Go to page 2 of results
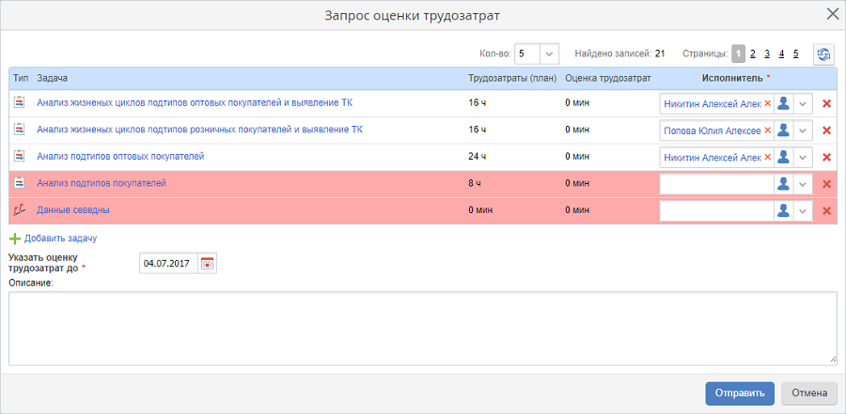The width and height of the screenshot is (846, 414). [x=753, y=54]
